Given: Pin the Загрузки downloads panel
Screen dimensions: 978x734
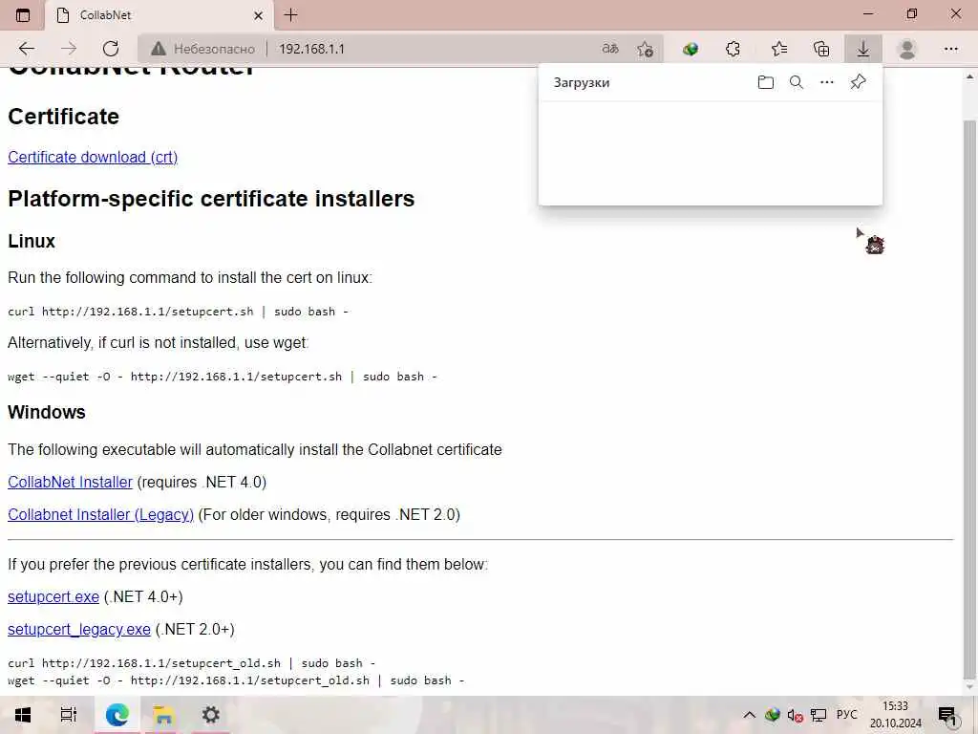Looking at the screenshot, I should point(859,82).
